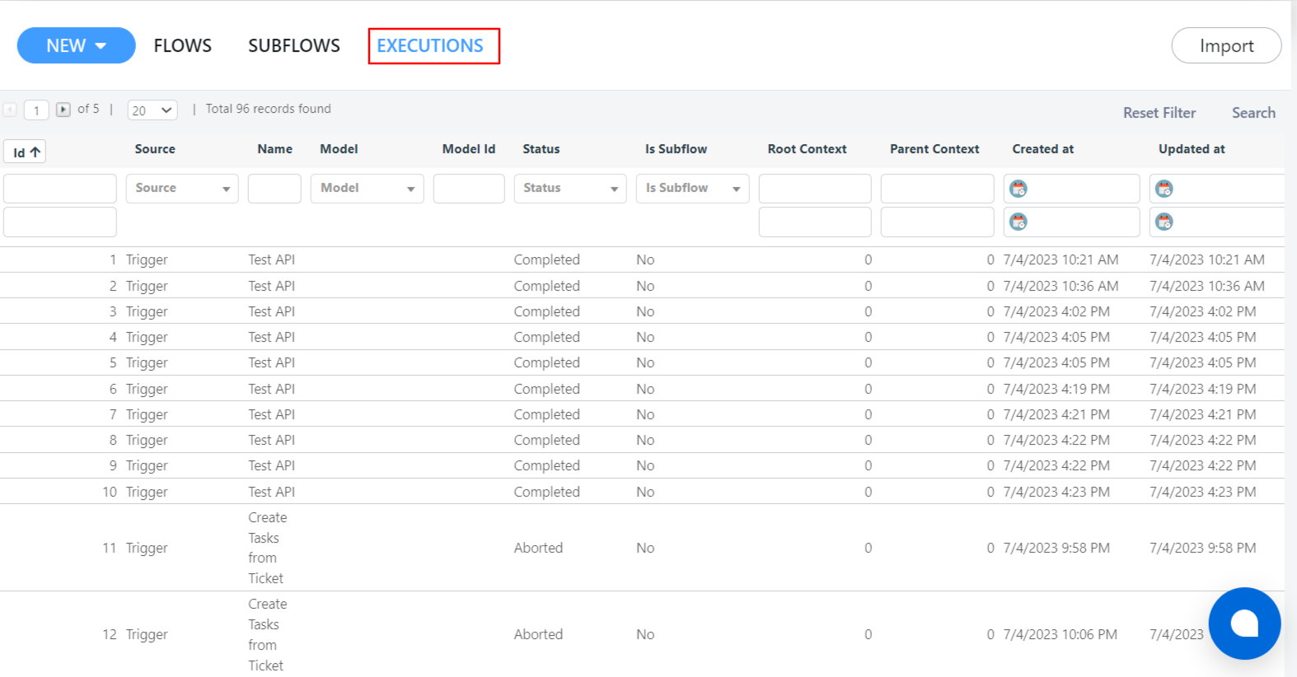1297x677 pixels.
Task: Click the lower Id filter field
Action: [60, 222]
